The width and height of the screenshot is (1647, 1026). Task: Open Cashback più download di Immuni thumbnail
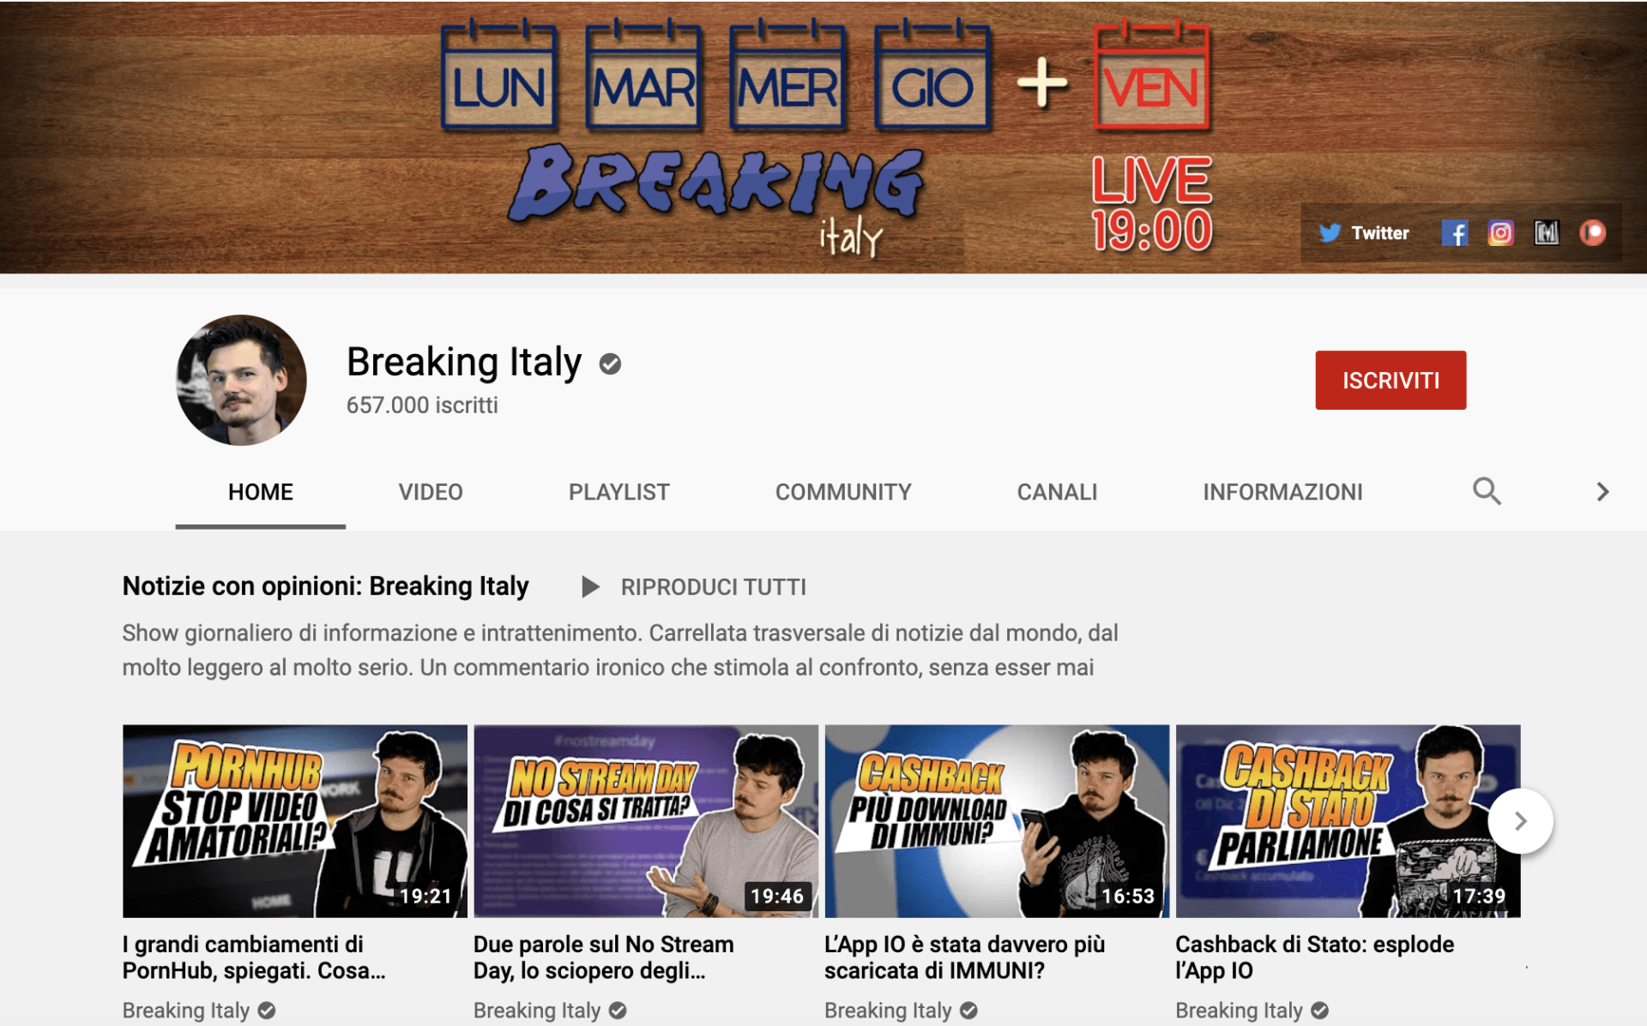[997, 821]
